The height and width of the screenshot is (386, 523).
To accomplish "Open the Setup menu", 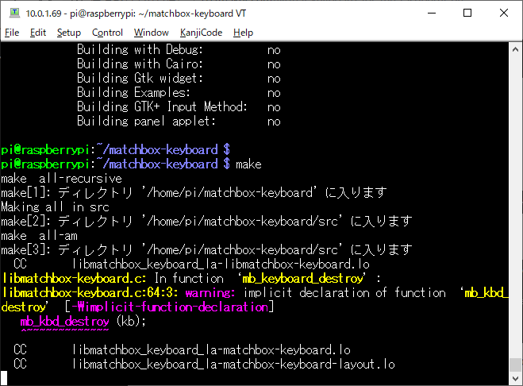I will coord(69,33).
